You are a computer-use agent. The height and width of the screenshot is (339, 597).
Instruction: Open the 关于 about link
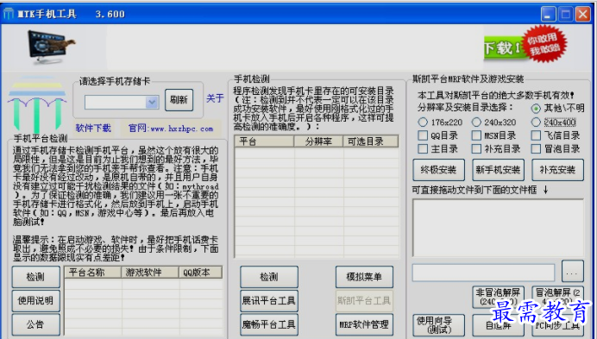click(x=215, y=98)
